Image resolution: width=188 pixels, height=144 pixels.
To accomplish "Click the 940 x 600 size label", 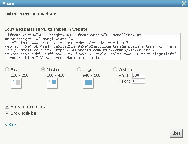I will coord(91,75).
